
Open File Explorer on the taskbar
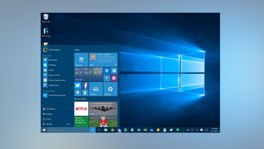point(106,130)
